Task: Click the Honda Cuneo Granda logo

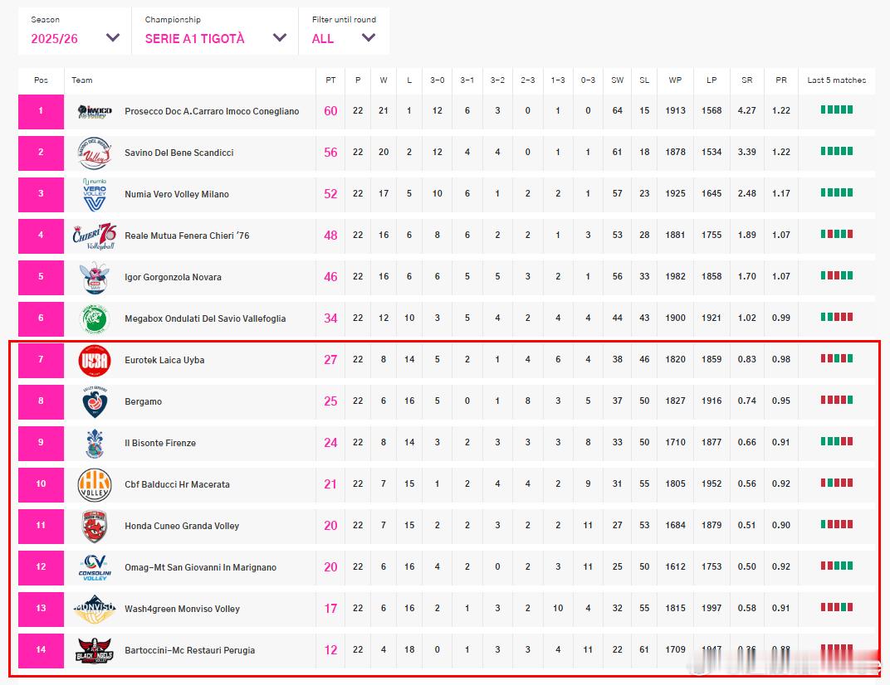Action: [x=94, y=526]
